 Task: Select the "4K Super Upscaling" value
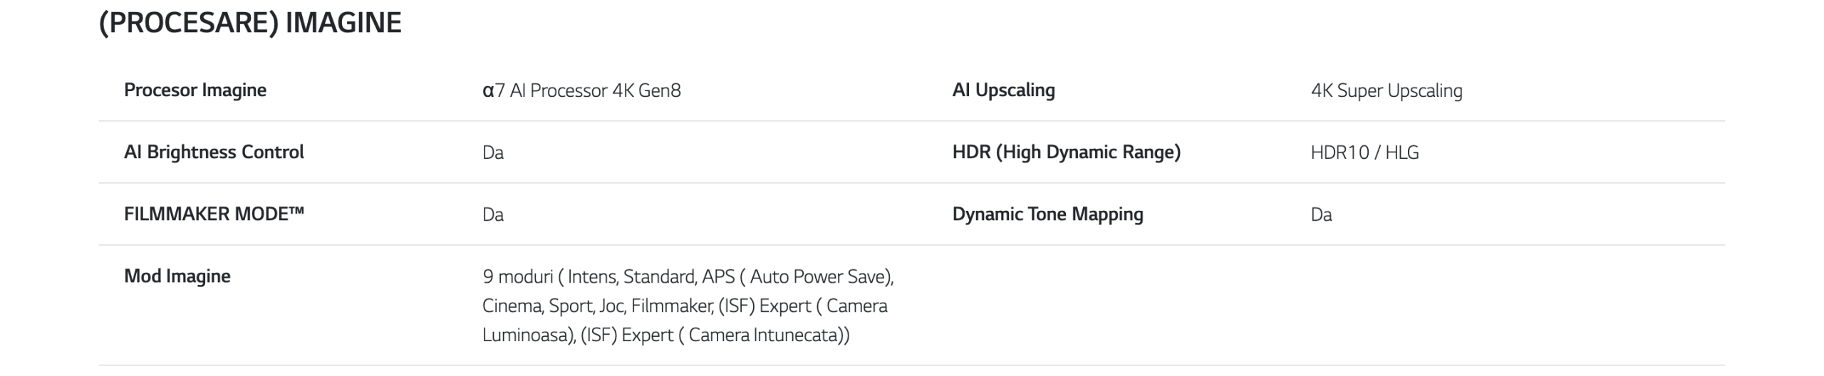coord(1386,91)
